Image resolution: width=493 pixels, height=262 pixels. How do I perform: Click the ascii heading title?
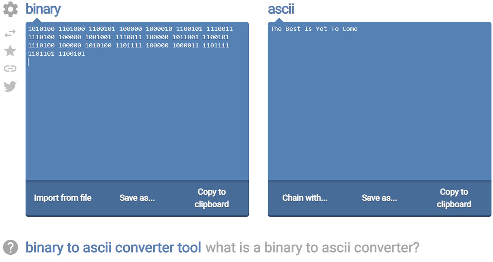click(x=281, y=9)
